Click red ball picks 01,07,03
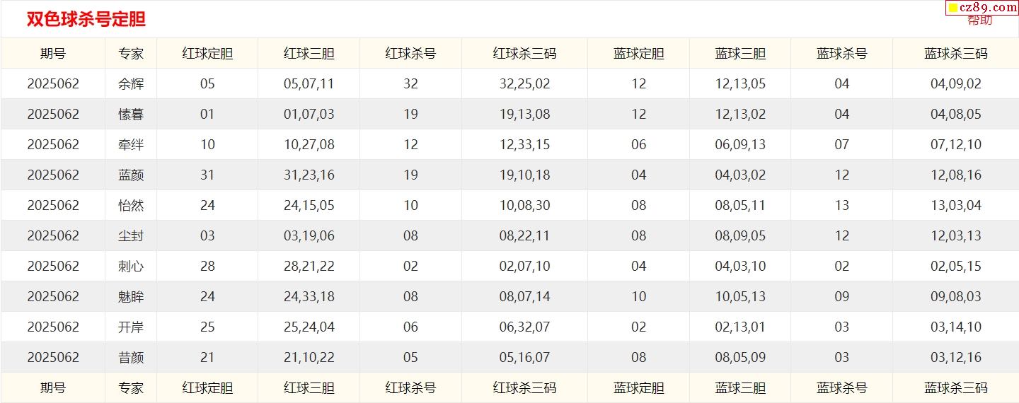1019x403 pixels. click(309, 115)
